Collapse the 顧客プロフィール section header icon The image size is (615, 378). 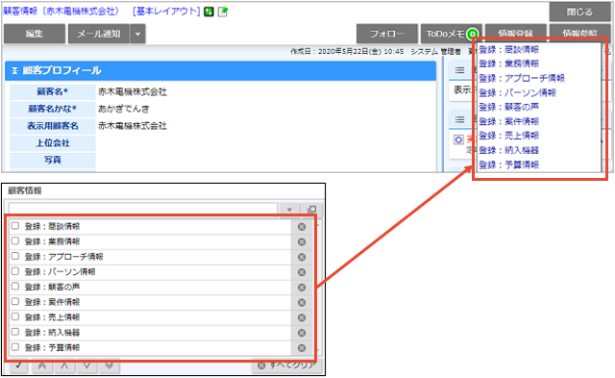tap(14, 70)
